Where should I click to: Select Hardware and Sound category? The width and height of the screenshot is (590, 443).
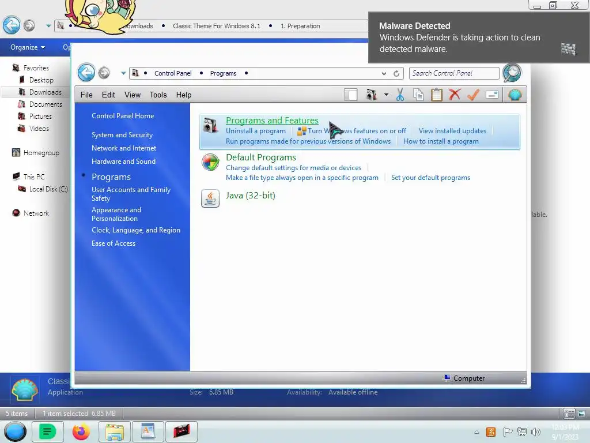pyautogui.click(x=123, y=162)
